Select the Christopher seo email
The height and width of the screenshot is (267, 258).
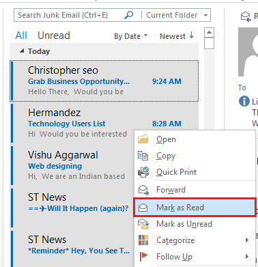(104, 81)
